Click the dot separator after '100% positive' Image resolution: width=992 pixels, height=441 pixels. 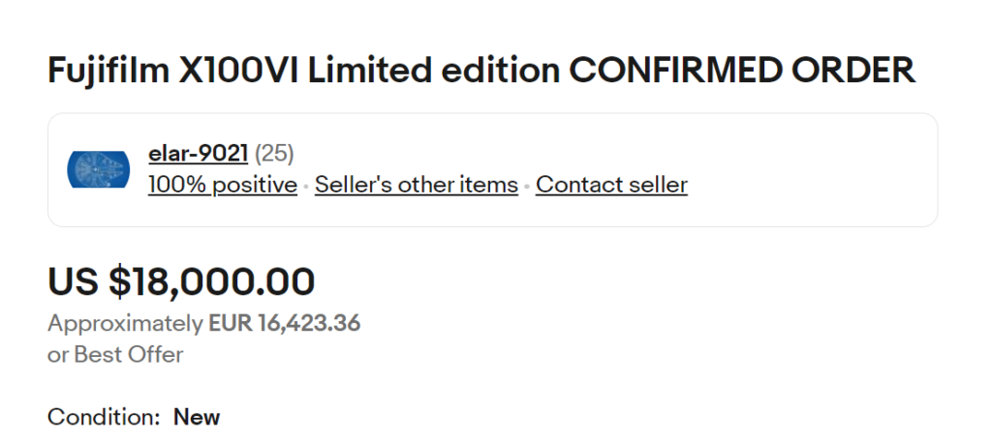(306, 186)
